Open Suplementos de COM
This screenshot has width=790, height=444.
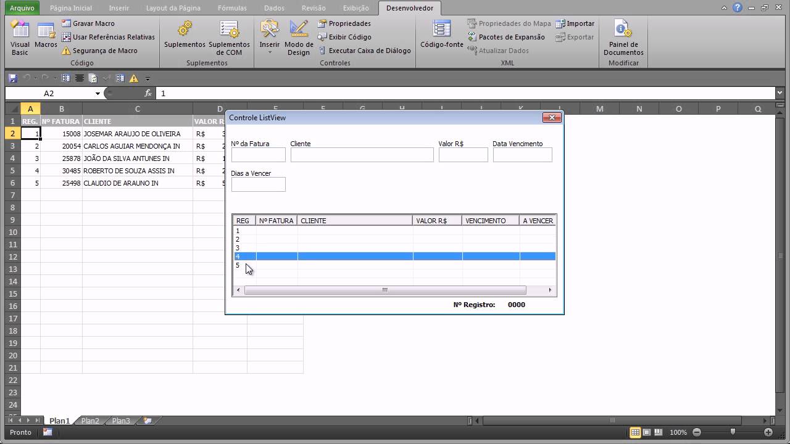[x=229, y=38]
